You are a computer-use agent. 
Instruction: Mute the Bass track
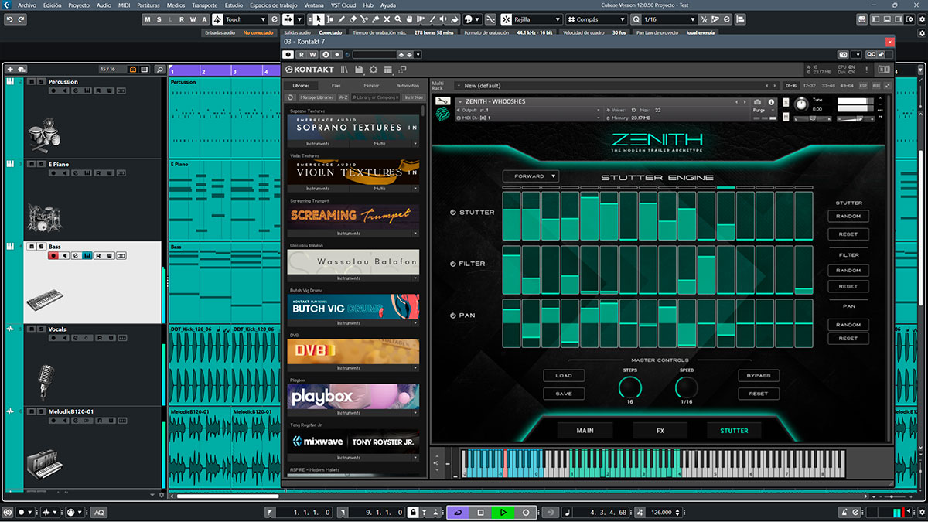[x=32, y=247]
